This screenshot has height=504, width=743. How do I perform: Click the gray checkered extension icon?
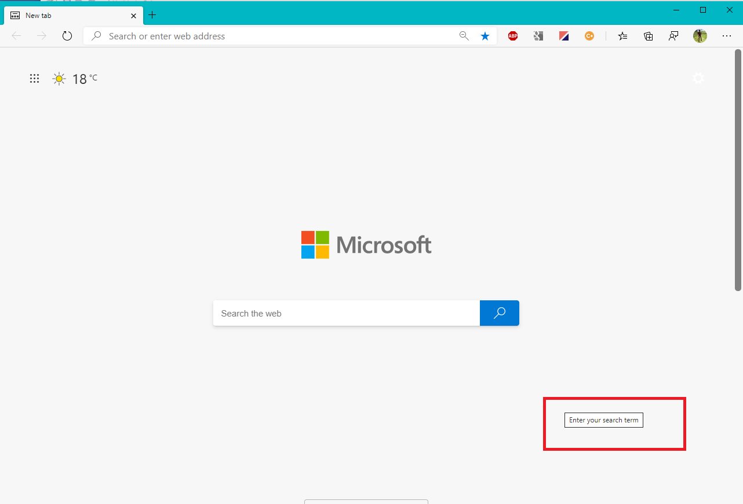538,35
